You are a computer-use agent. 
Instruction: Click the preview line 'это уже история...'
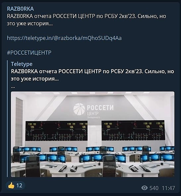(35, 79)
